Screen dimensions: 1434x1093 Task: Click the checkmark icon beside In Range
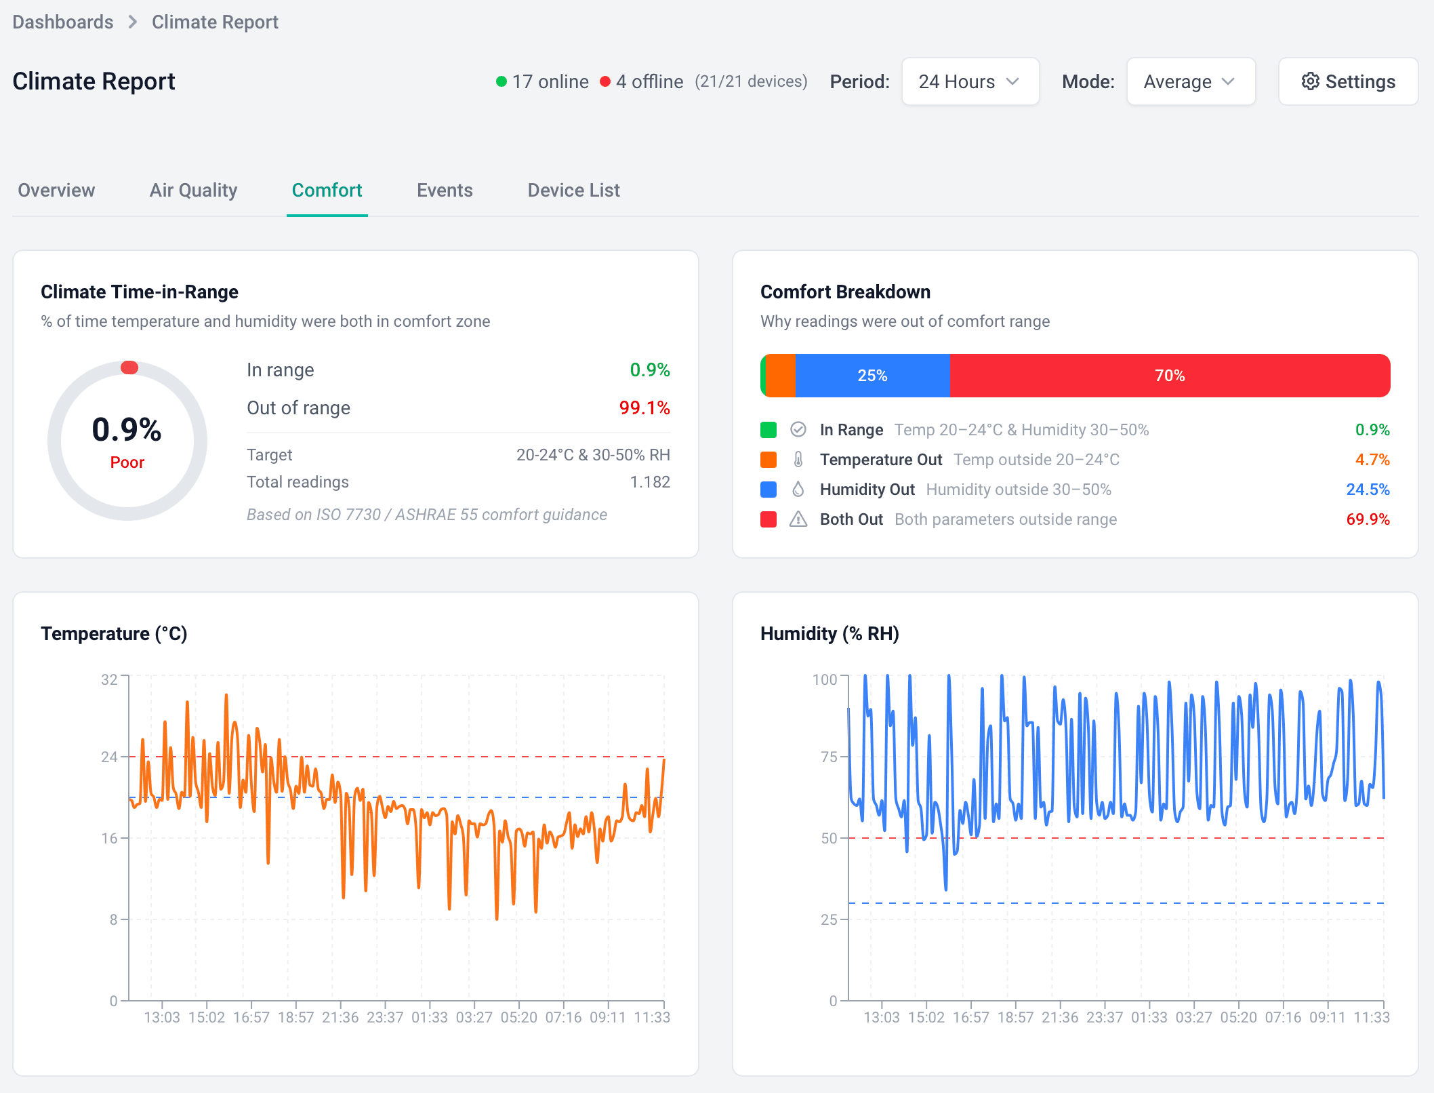point(798,430)
